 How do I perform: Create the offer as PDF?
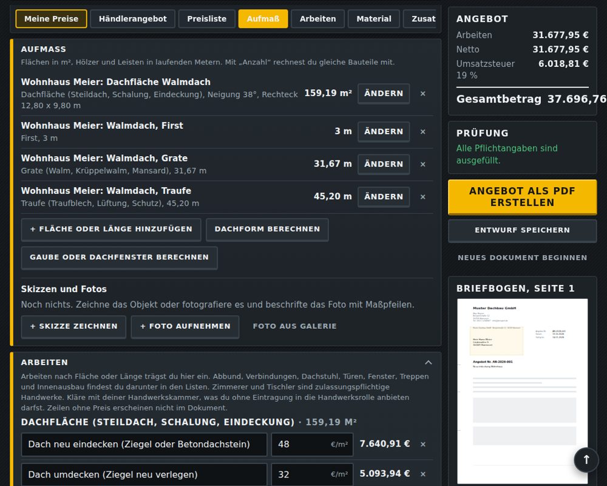pyautogui.click(x=522, y=197)
